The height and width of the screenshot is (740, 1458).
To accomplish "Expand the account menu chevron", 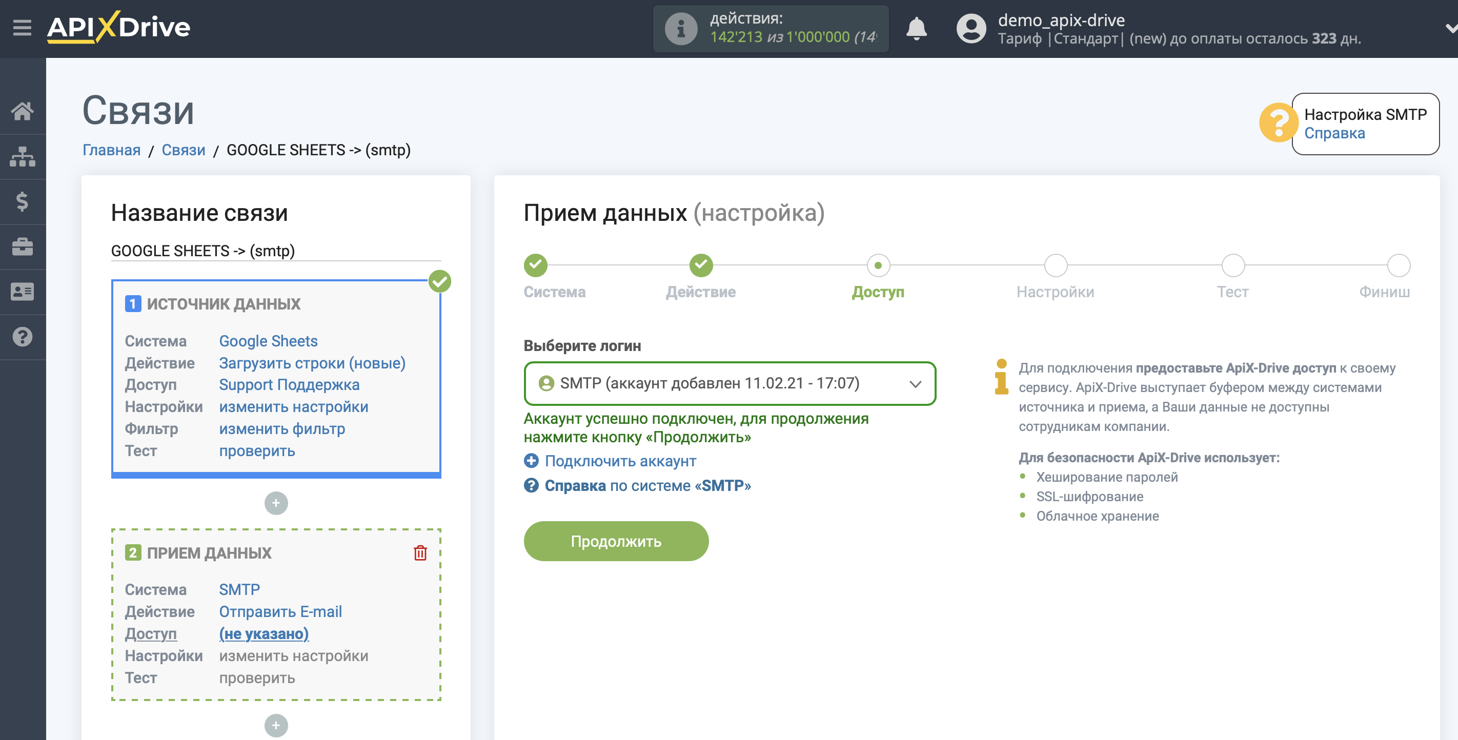I will pos(1451,28).
